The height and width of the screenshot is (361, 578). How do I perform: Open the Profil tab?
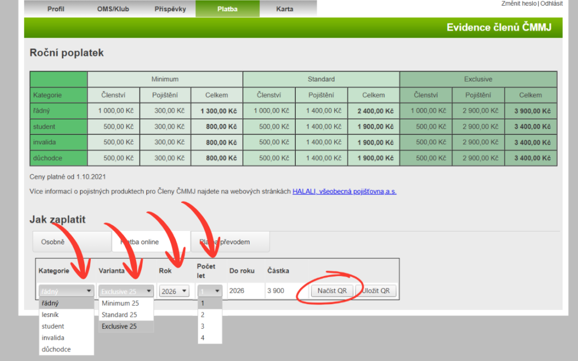point(56,9)
